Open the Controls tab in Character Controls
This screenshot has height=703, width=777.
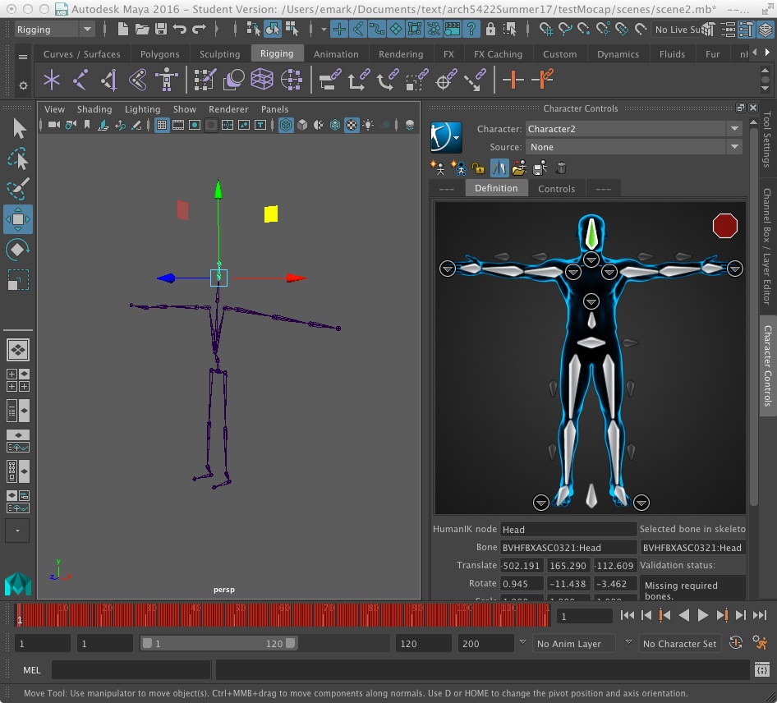point(556,189)
